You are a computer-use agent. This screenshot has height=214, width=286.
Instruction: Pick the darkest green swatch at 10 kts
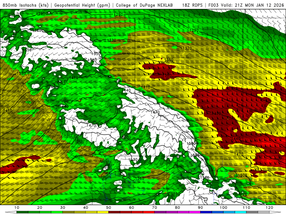click(x=22, y=212)
